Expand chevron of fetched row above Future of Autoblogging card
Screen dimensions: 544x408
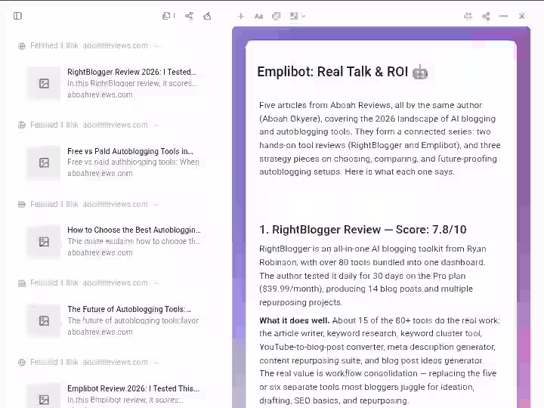(x=156, y=283)
